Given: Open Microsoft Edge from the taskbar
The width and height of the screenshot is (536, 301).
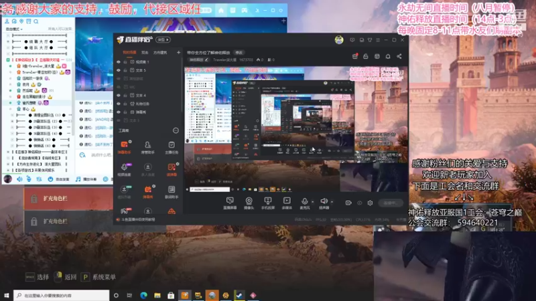Looking at the screenshot, I should click(143, 295).
